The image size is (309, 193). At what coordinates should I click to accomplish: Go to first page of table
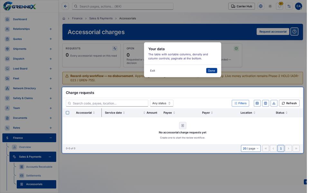pos(266,149)
